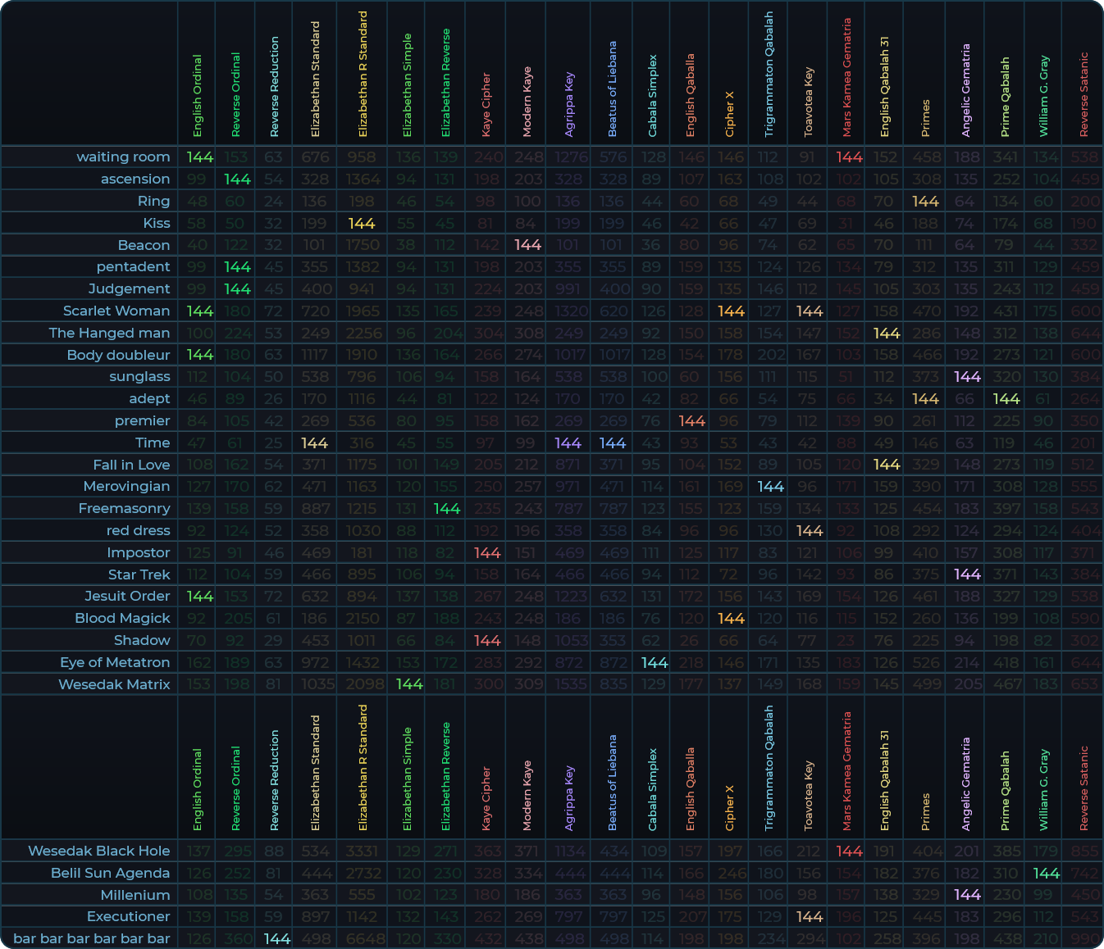Click highlighted 144 in the Belil Sun Agenda row
Viewport: 1104px width, 949px height.
click(x=1046, y=873)
